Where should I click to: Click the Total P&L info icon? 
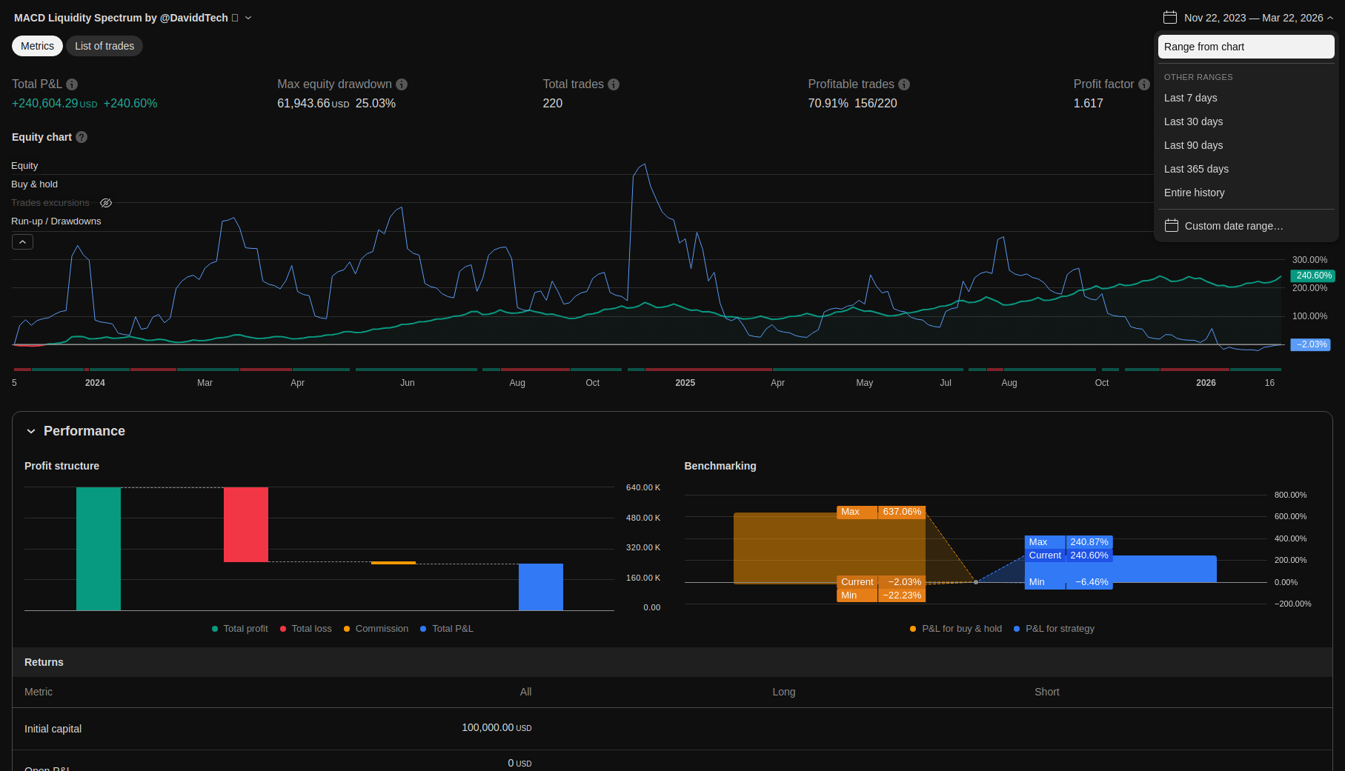[x=72, y=84]
